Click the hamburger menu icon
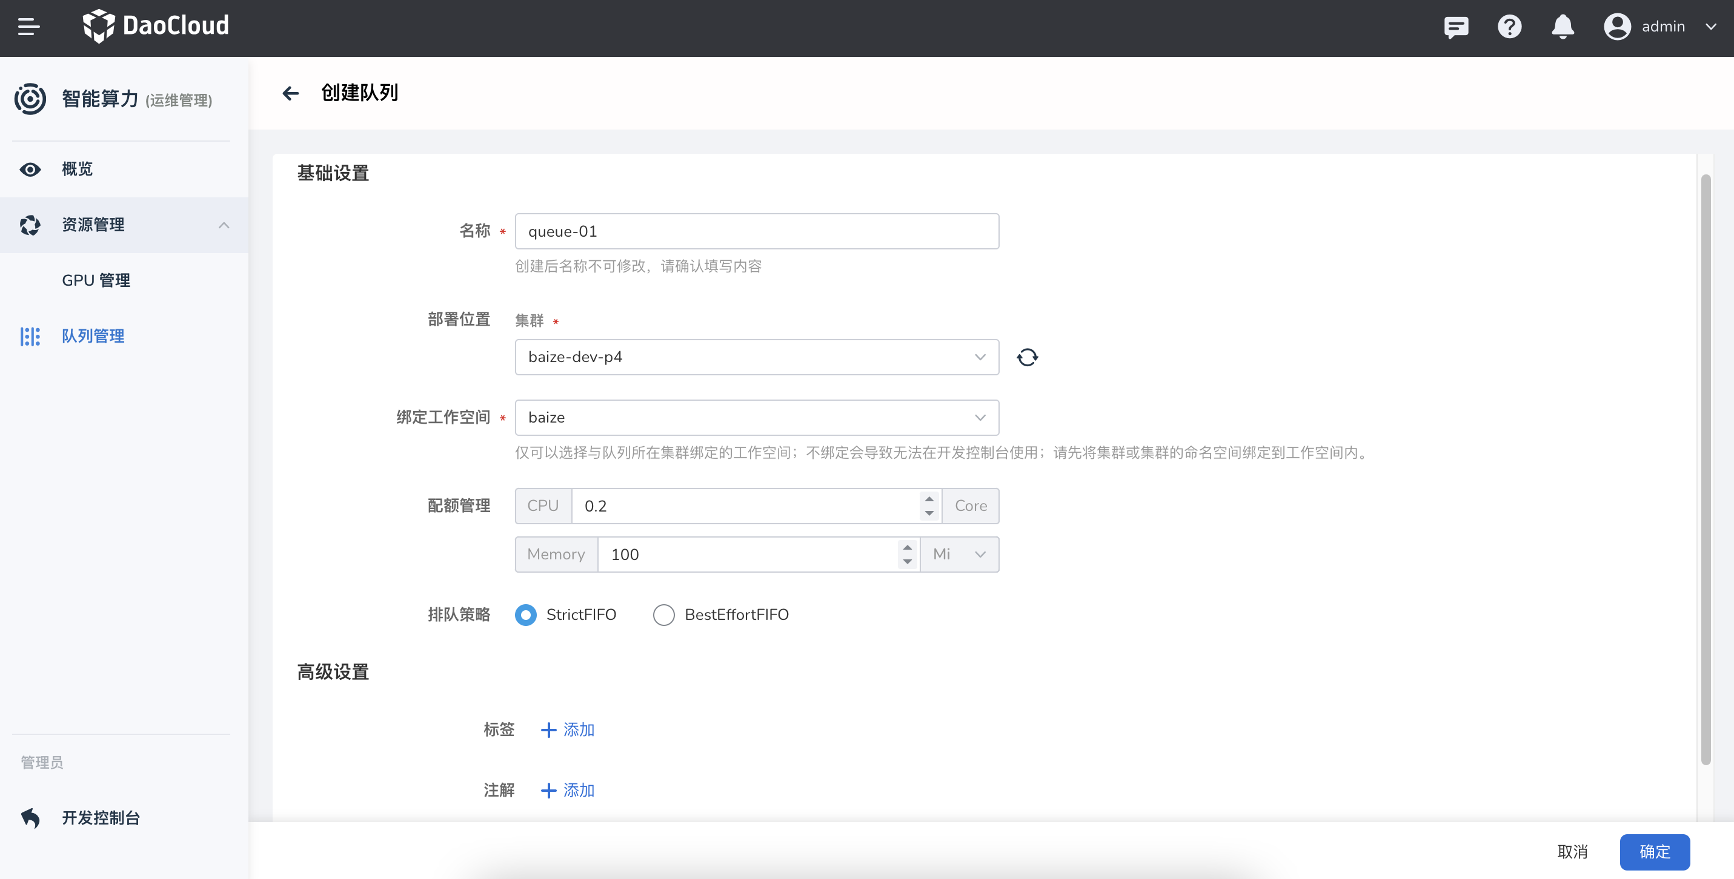This screenshot has width=1734, height=879. click(28, 27)
